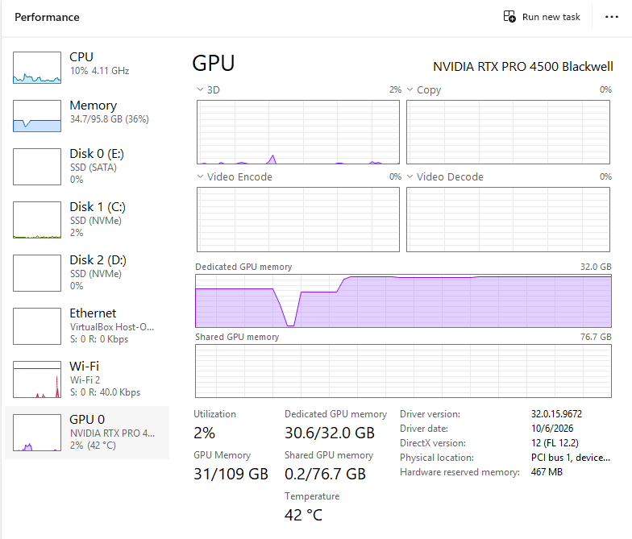This screenshot has width=632, height=539.
Task: Select Disk 0 (E:) in the sidebar
Action: (x=87, y=166)
